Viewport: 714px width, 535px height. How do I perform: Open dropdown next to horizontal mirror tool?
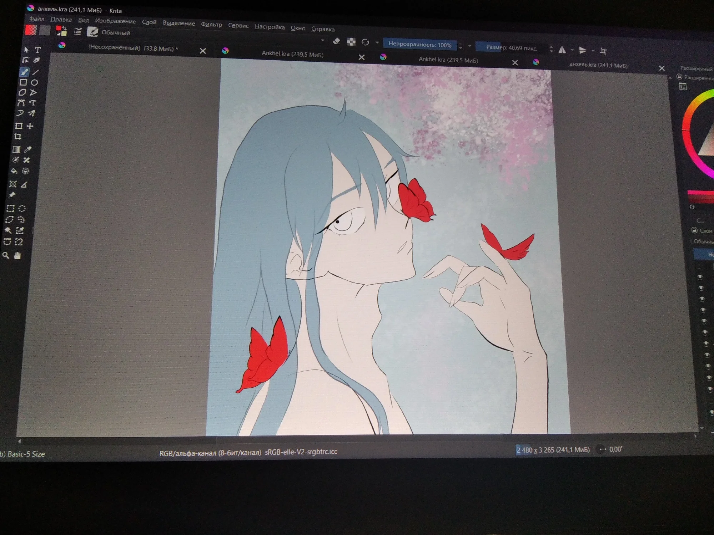click(572, 50)
